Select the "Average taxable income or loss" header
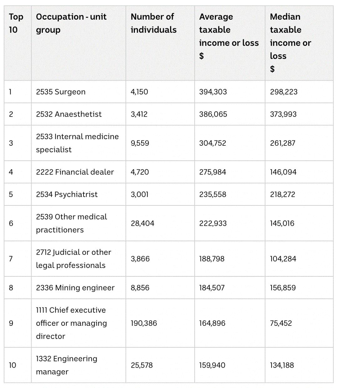Image resolution: width=338 pixels, height=388 pixels. (229, 36)
